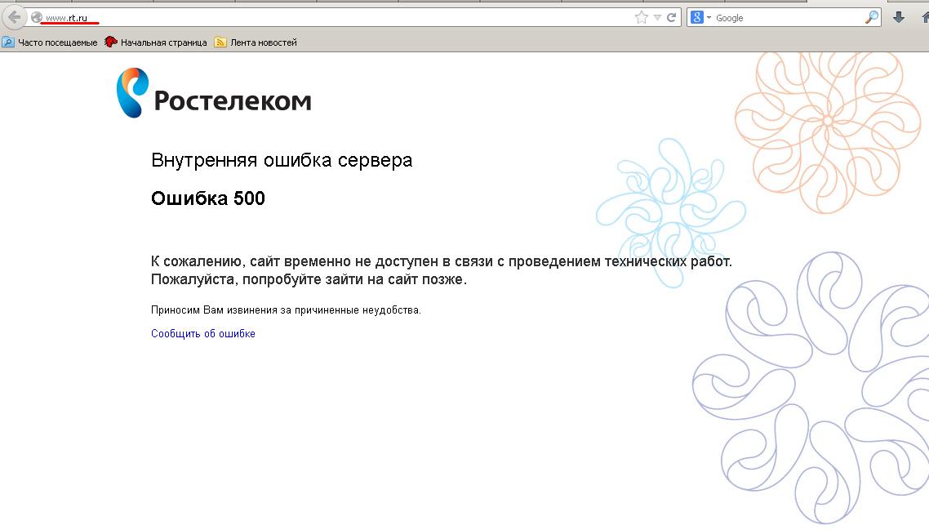Open the 'Начальная страница' bookmark
The image size is (929, 530).
pyautogui.click(x=156, y=42)
